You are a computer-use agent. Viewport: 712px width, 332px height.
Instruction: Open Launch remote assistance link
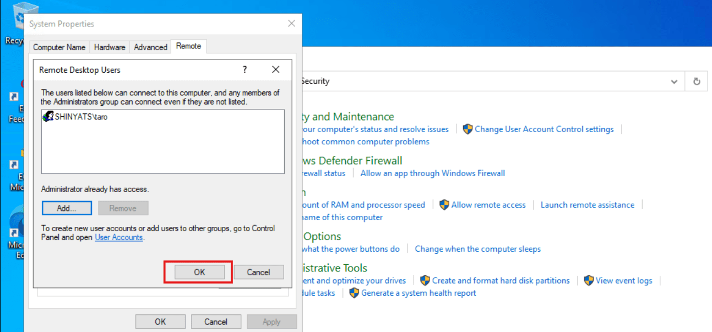(588, 205)
